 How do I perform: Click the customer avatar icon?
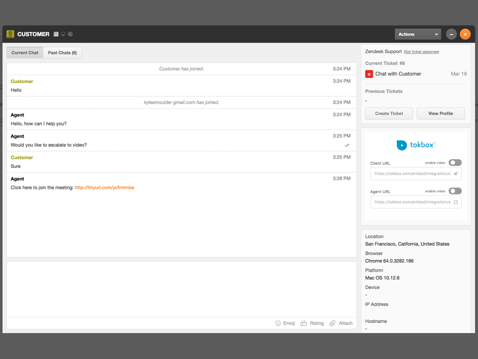[10, 34]
